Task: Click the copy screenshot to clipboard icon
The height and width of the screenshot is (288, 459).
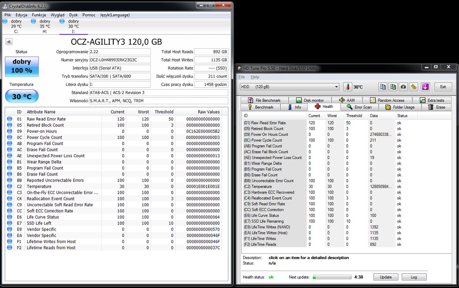Action: tap(393, 87)
